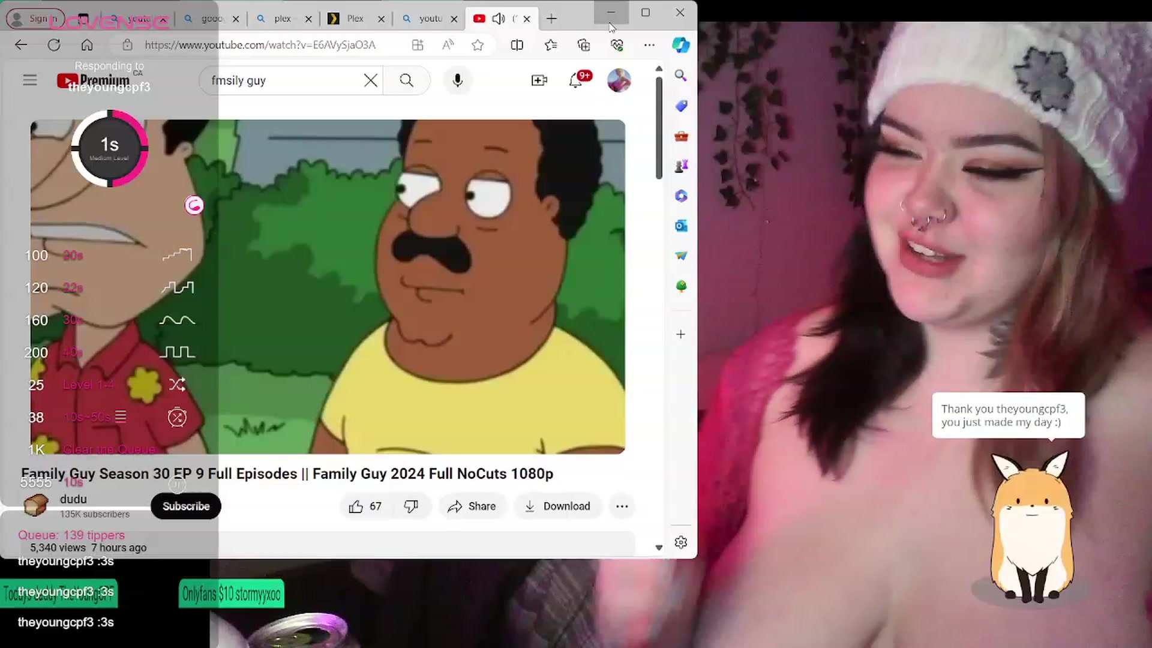Open Edge sidebar Tools briefcase

[680, 136]
